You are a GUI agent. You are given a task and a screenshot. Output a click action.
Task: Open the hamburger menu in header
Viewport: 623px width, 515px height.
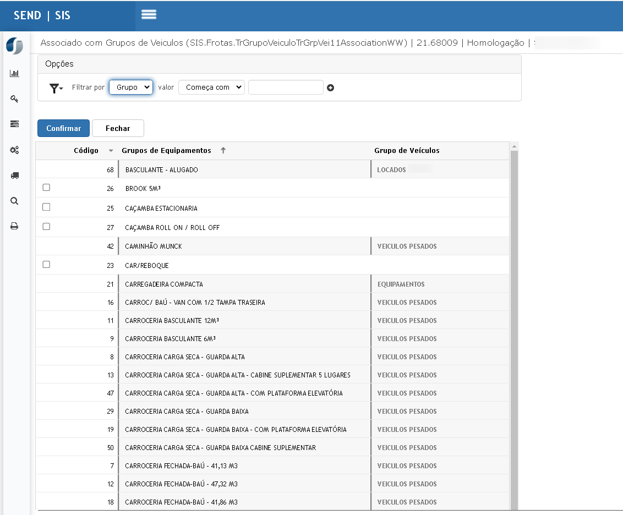tap(149, 15)
